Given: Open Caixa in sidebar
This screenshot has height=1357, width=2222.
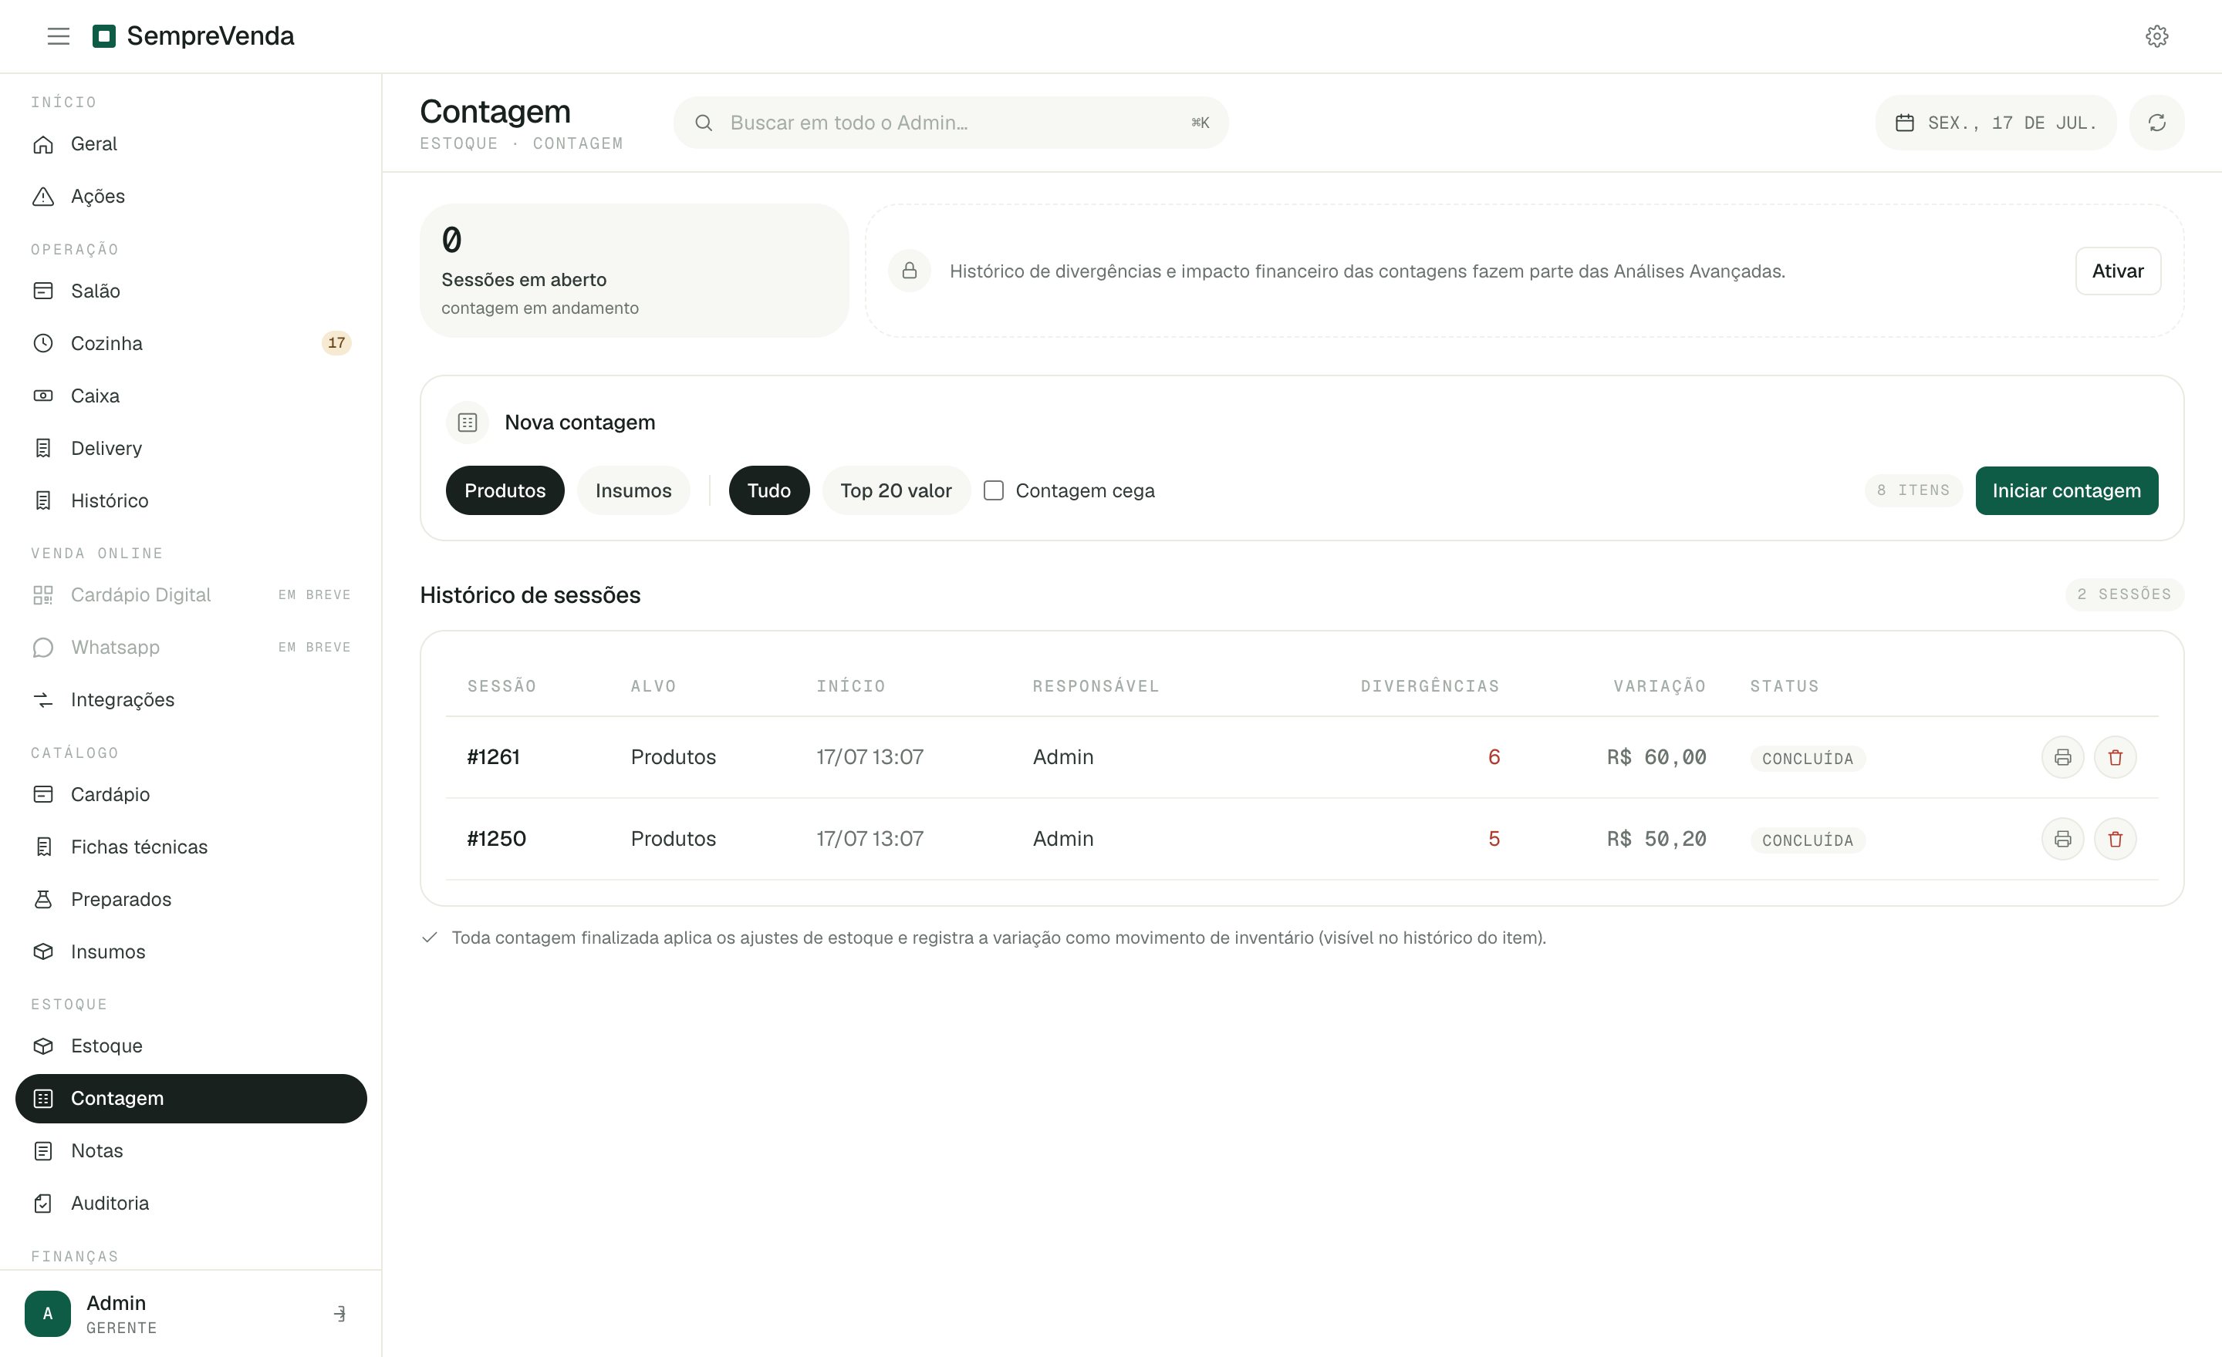Looking at the screenshot, I should point(191,396).
